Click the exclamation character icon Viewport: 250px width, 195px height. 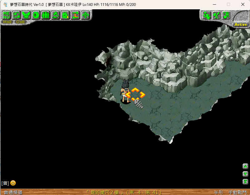pos(226,15)
